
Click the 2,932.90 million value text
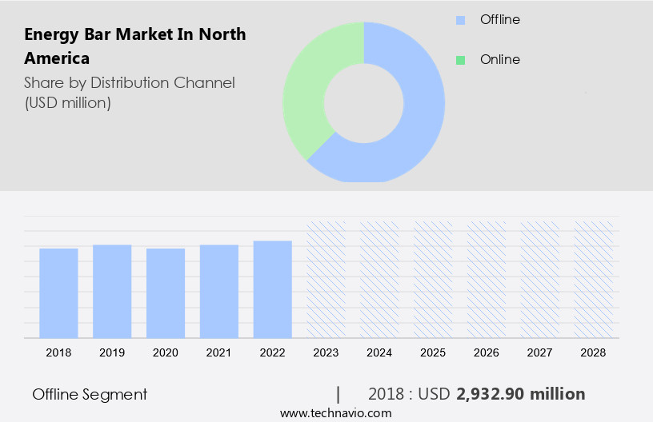pyautogui.click(x=520, y=394)
